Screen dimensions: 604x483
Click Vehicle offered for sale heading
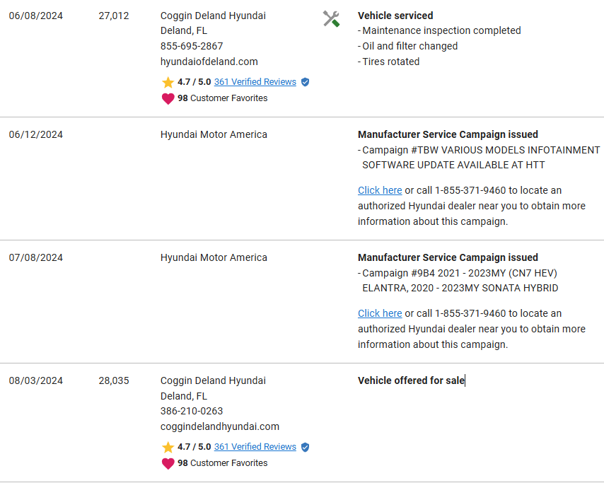point(411,380)
